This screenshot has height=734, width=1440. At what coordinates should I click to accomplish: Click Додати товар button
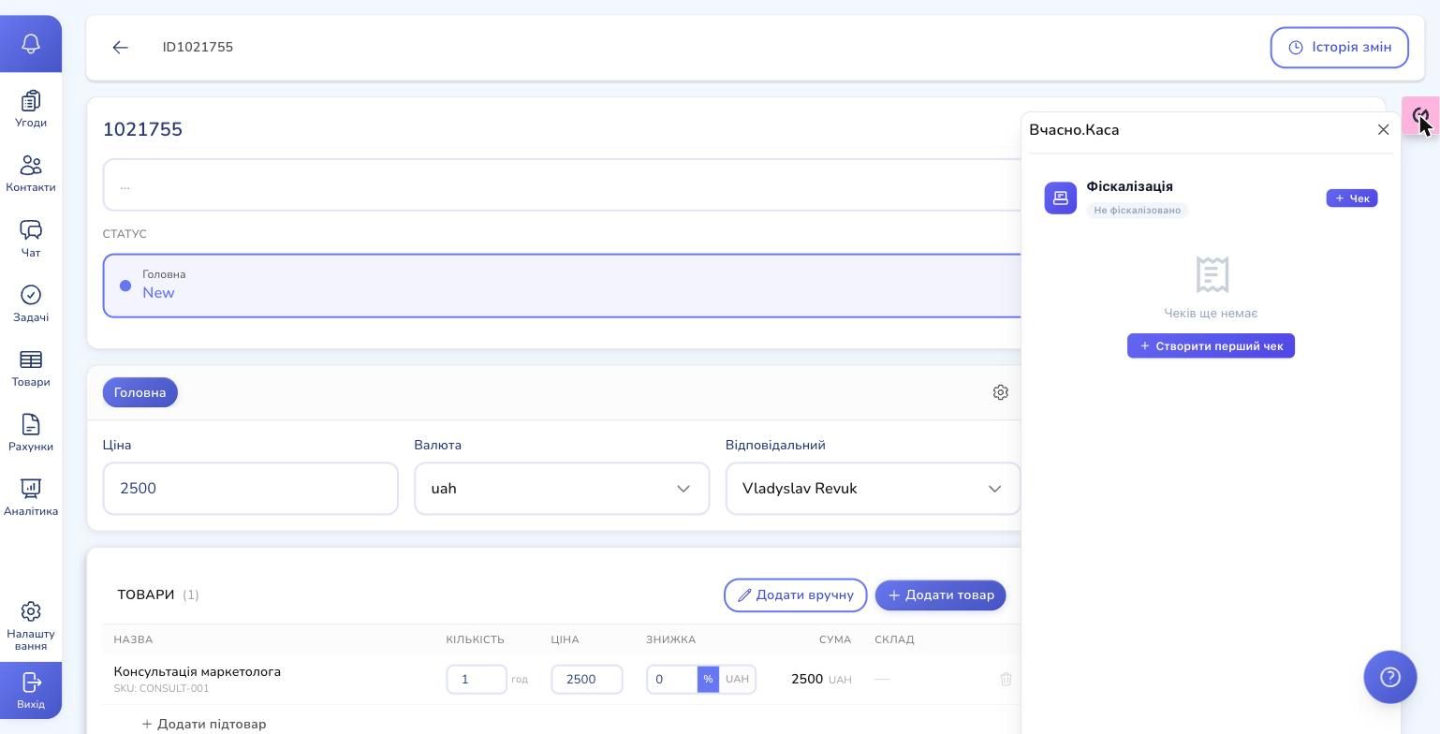click(x=940, y=595)
